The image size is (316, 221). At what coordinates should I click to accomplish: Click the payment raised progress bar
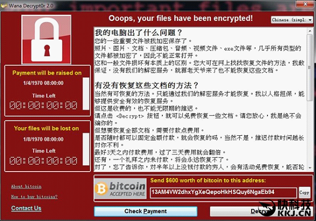(x=86, y=94)
